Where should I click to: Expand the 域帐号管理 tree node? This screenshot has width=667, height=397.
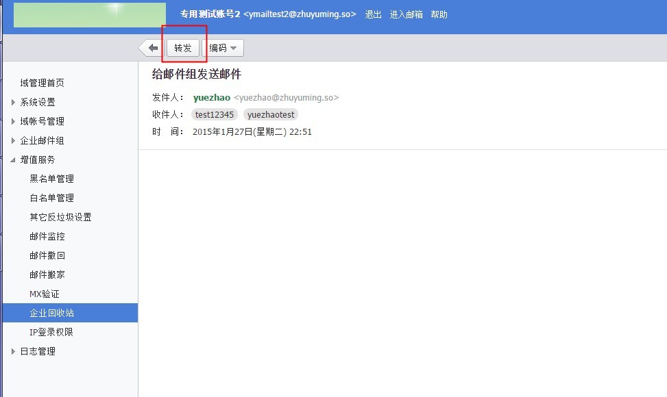(14, 122)
